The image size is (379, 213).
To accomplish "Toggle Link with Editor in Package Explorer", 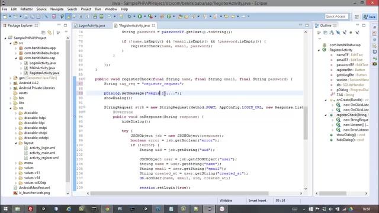I will pyautogui.click(x=50, y=33).
